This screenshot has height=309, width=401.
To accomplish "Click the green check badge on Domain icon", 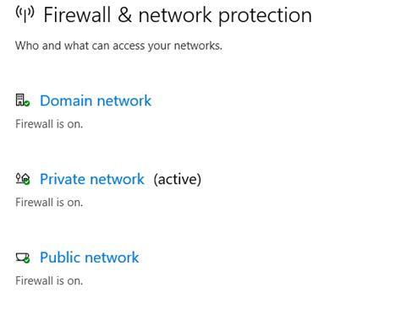I will (x=27, y=104).
